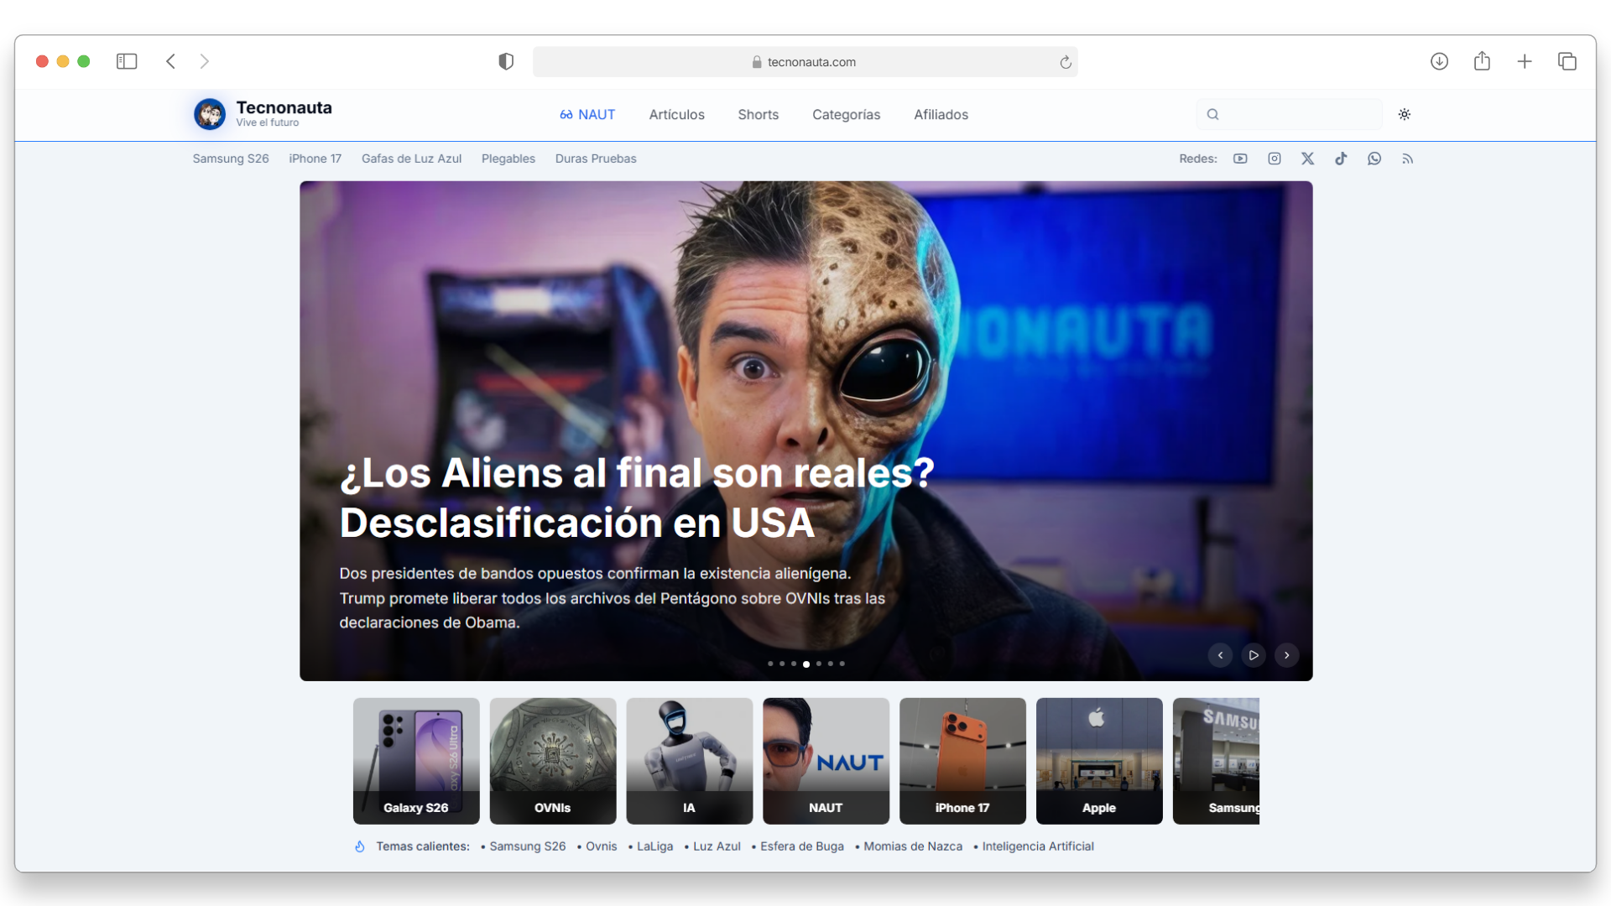Open the Gafas de Luz Azul link

click(411, 159)
